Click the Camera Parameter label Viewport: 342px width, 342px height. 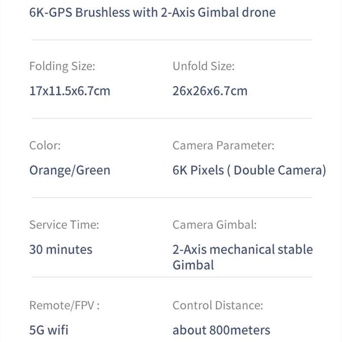pyautogui.click(x=223, y=145)
